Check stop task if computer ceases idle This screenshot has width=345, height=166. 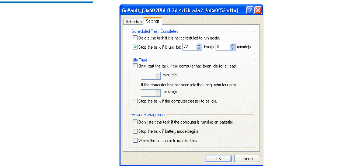[x=135, y=101]
